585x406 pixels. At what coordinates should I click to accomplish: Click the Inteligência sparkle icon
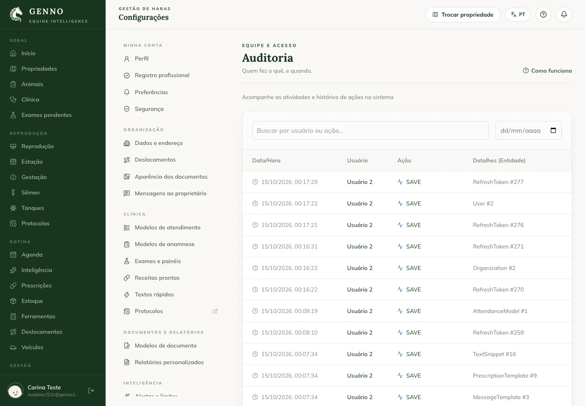click(13, 270)
